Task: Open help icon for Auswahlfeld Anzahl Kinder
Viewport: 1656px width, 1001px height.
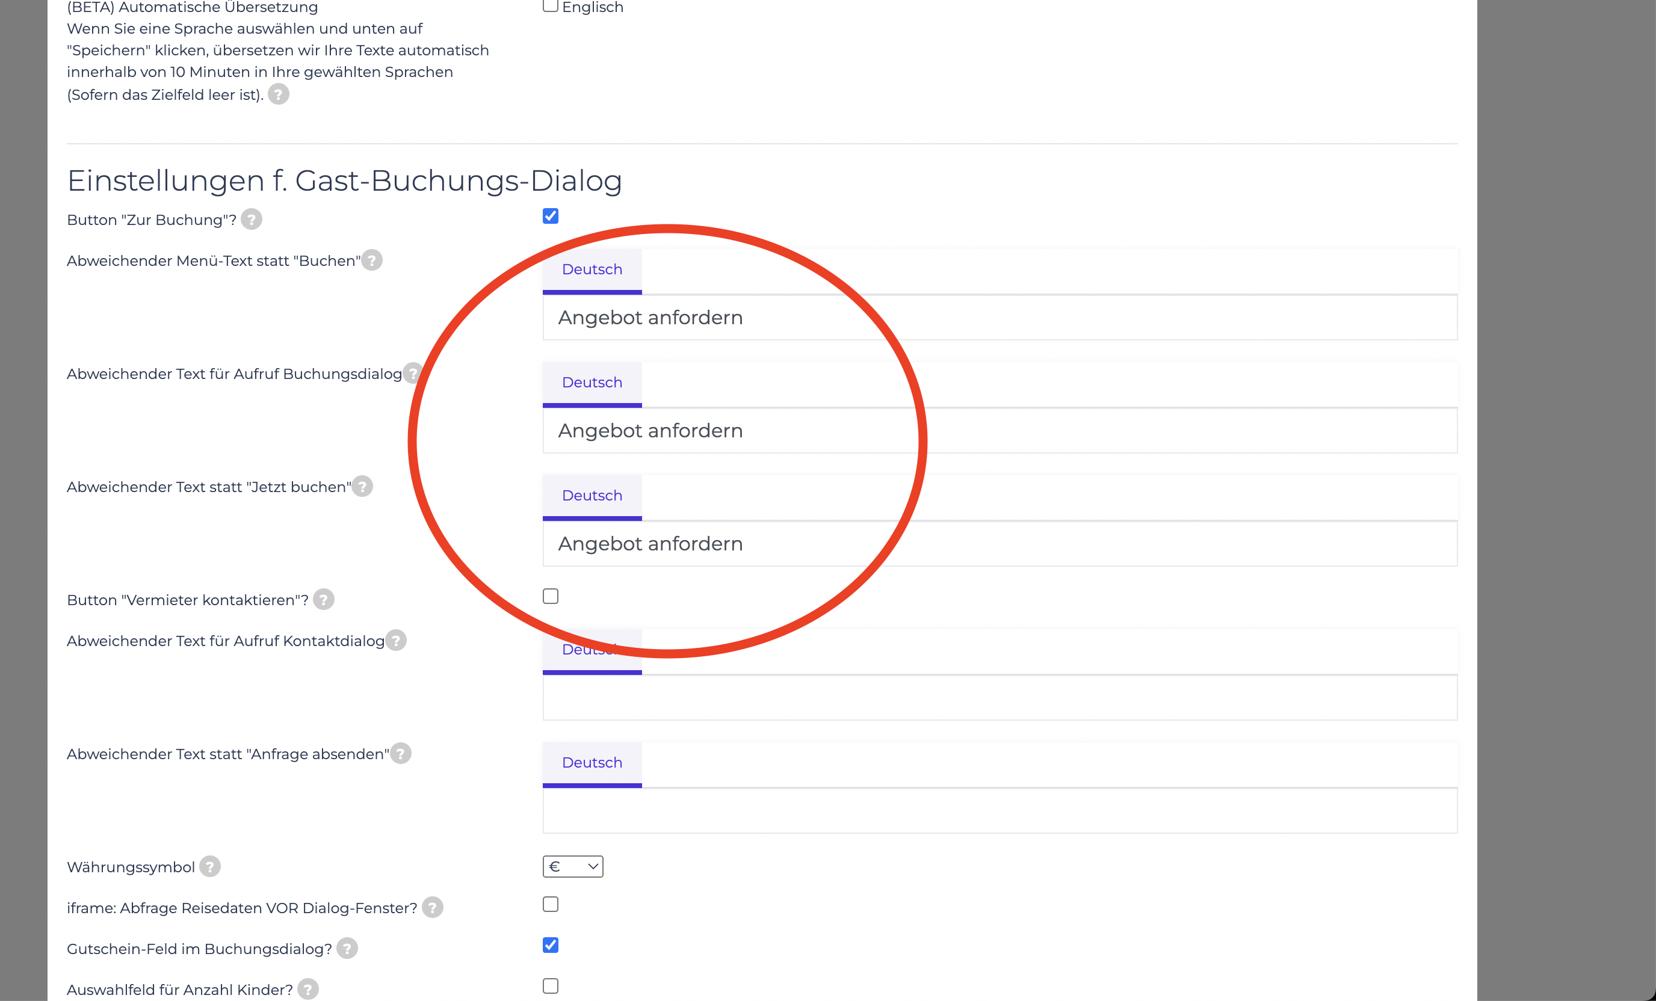Action: (x=308, y=989)
